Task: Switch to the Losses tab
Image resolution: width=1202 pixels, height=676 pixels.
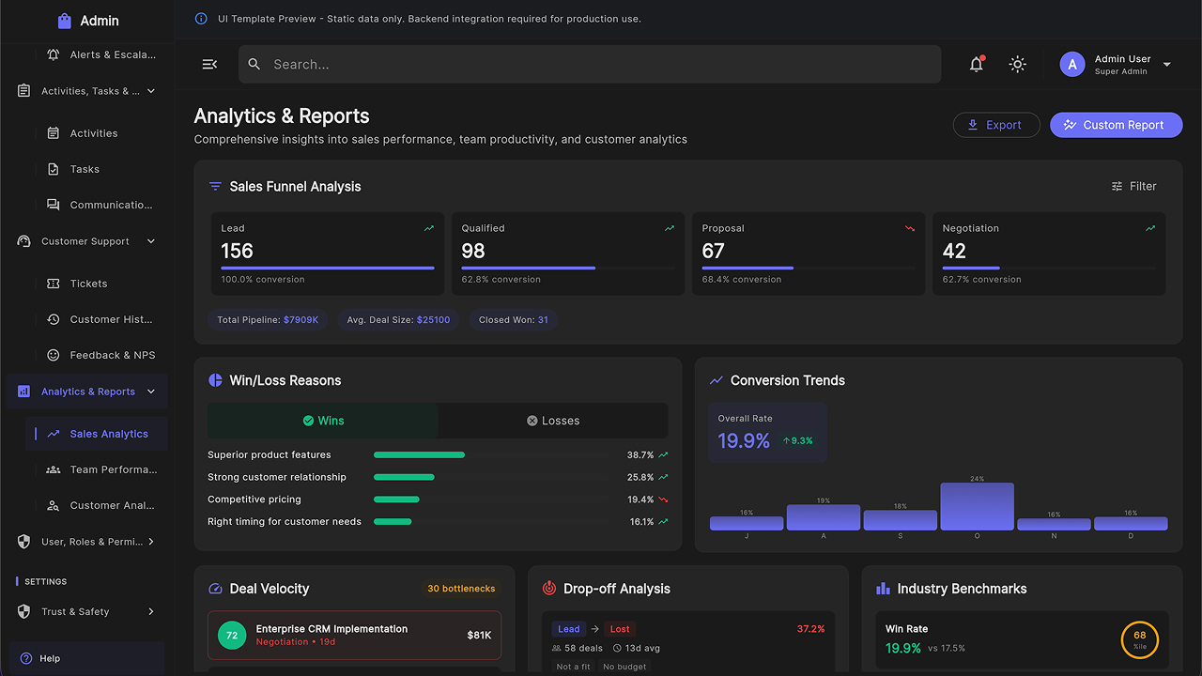Action: (553, 421)
